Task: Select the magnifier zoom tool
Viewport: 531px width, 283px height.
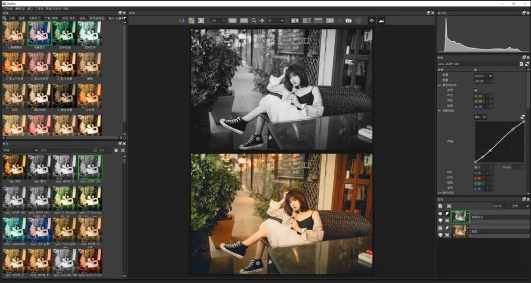Action: point(254,21)
